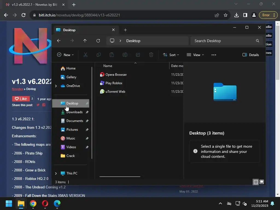
Task: Click the Paste icon in Explorer toolbar
Action: point(112,55)
